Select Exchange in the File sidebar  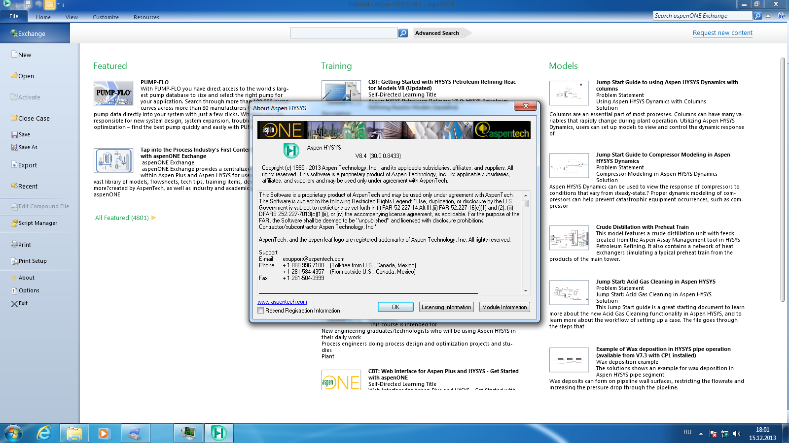[x=35, y=33]
